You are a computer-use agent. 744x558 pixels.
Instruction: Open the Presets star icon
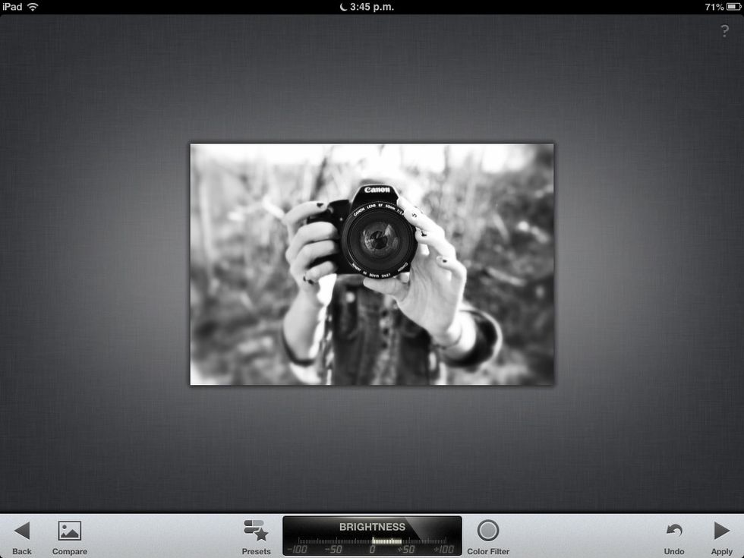click(x=257, y=531)
